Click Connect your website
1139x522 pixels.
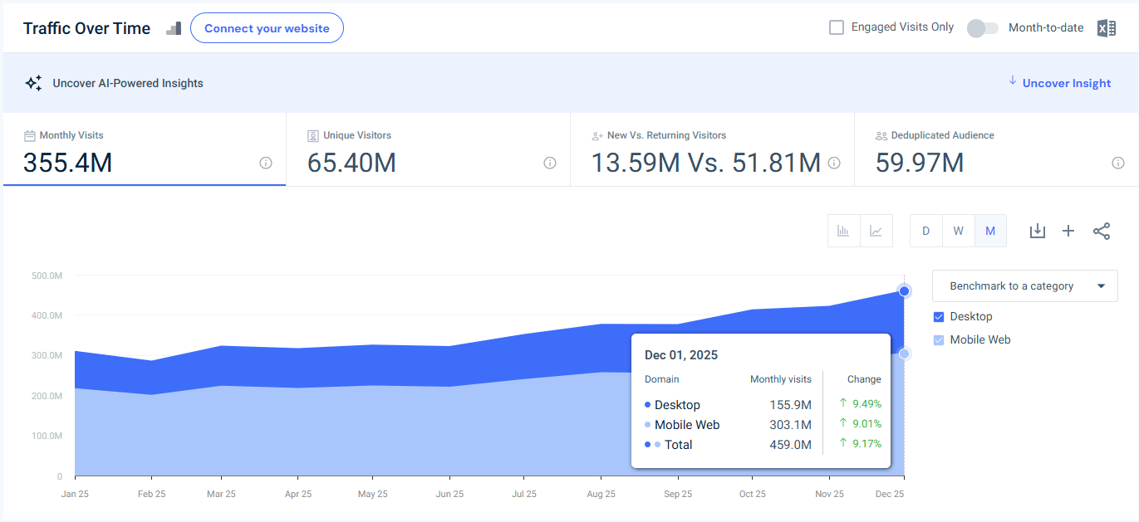267,27
